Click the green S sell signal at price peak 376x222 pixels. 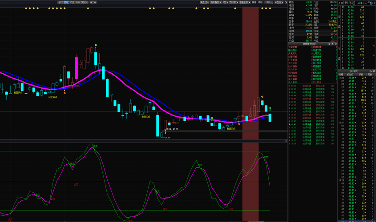(x=96, y=45)
